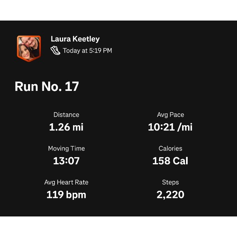Click the Avg Heart Rate label
Screen dimensions: 237x237
coord(66,182)
